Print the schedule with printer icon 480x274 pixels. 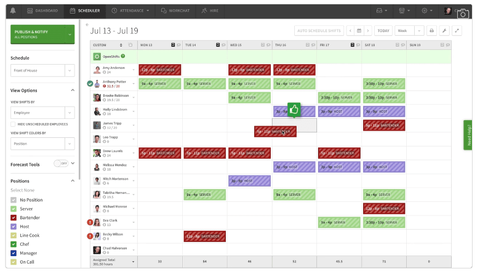[x=431, y=30]
